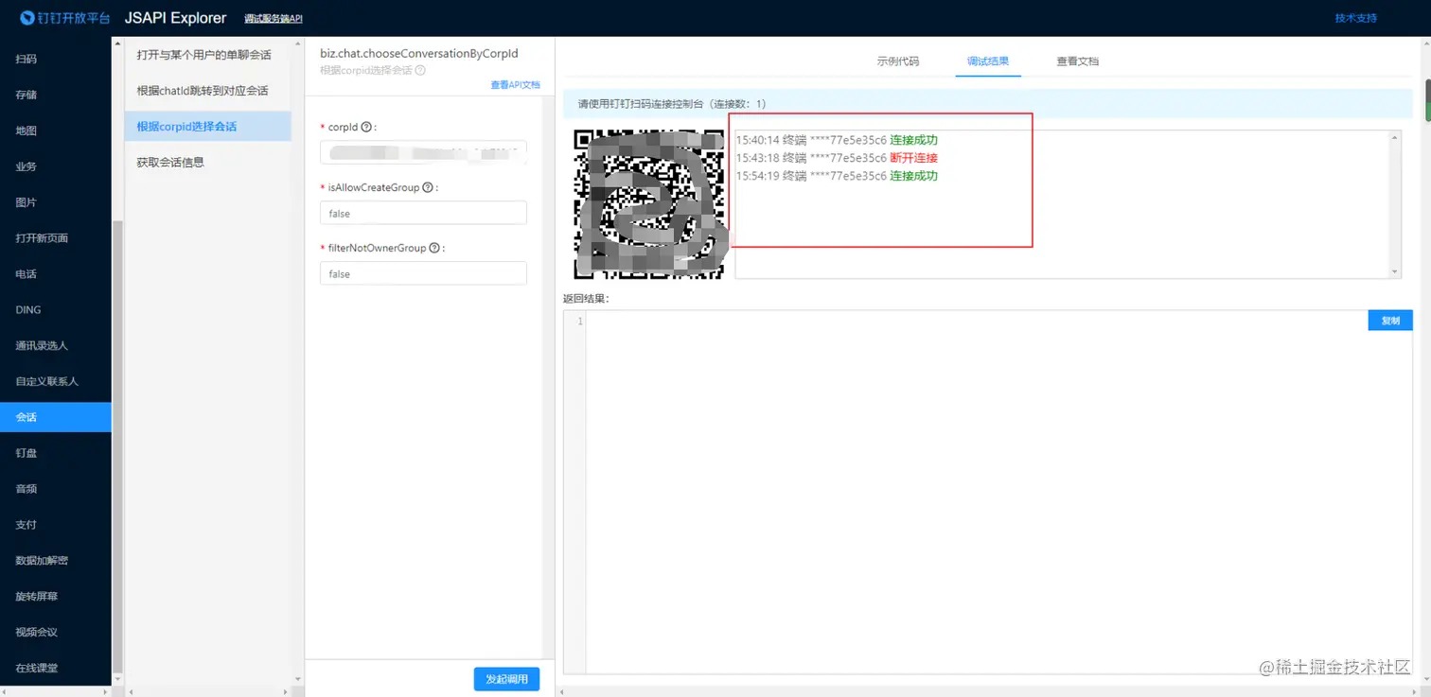
Task: Select 打开新页面 in left sidebar
Action: tap(56, 238)
